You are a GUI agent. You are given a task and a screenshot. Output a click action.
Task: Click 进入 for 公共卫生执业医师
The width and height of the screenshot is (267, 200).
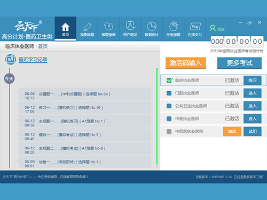pos(253,106)
